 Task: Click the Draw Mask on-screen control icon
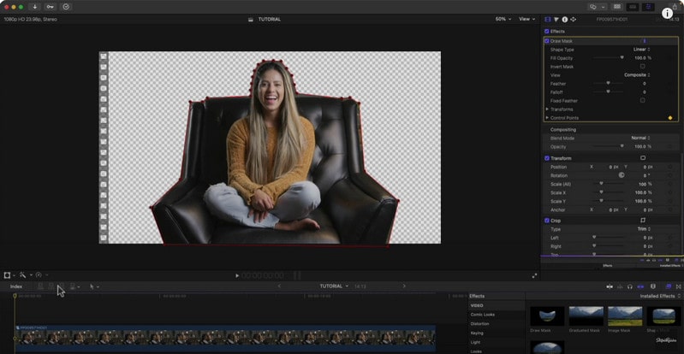645,41
